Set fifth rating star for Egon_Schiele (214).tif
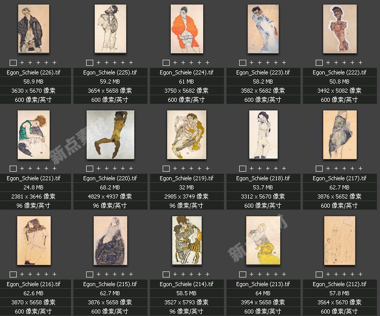Screen dimensions: 380x316 pyautogui.click(x=207, y=274)
